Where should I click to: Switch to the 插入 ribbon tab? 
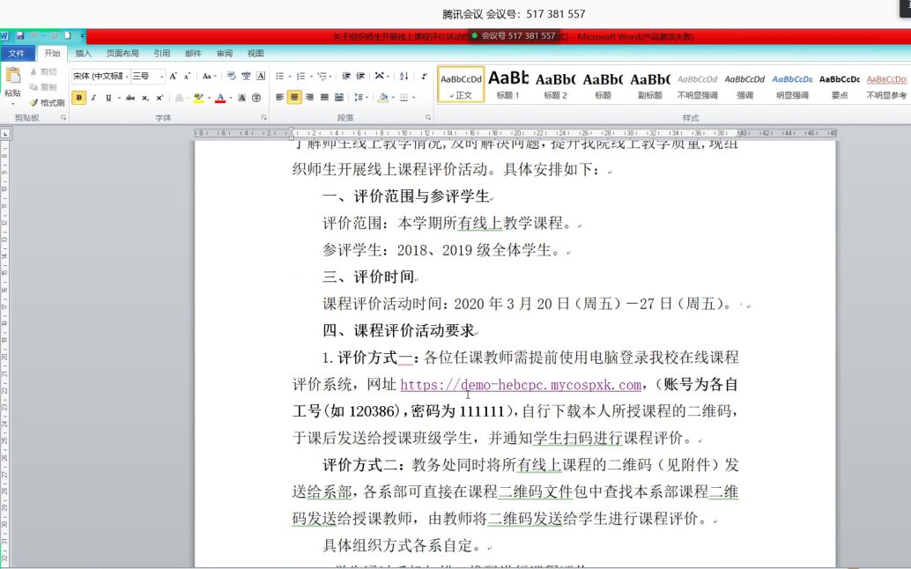point(82,53)
